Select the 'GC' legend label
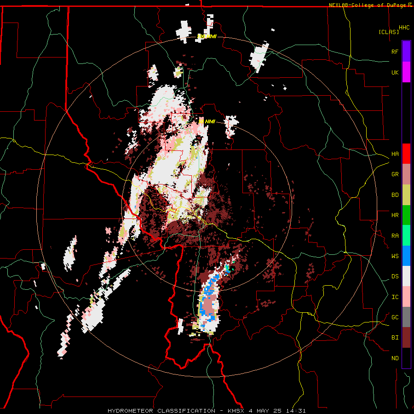The image size is (414, 414). point(395,317)
